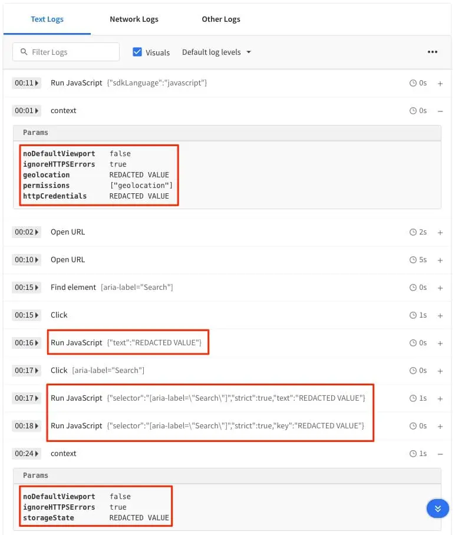Click the 00:17 Click Search timestamp
This screenshot has width=455, height=535.
click(x=27, y=371)
